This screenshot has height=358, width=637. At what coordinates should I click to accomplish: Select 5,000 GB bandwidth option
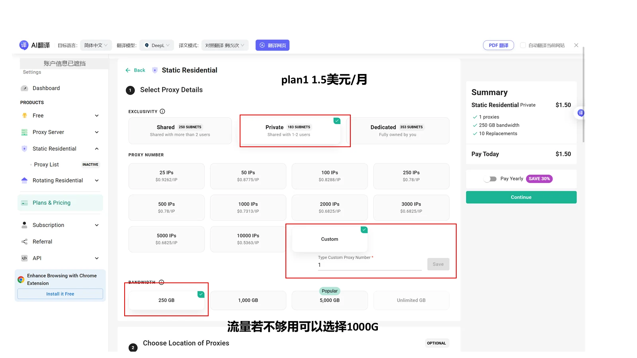tap(330, 300)
